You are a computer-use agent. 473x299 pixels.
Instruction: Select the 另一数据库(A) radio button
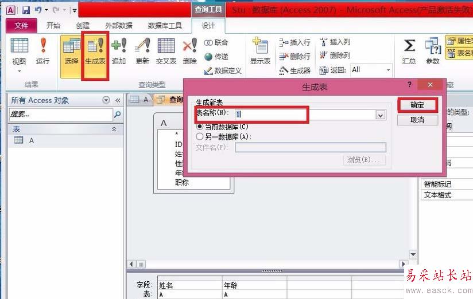(x=199, y=136)
